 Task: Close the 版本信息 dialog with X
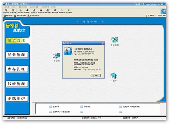(103, 43)
